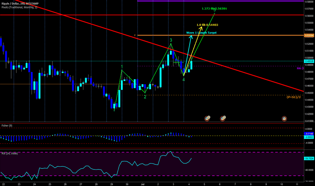Select the wave label 1 above the spike
The height and width of the screenshot is (186, 315).
[x=122, y=67]
